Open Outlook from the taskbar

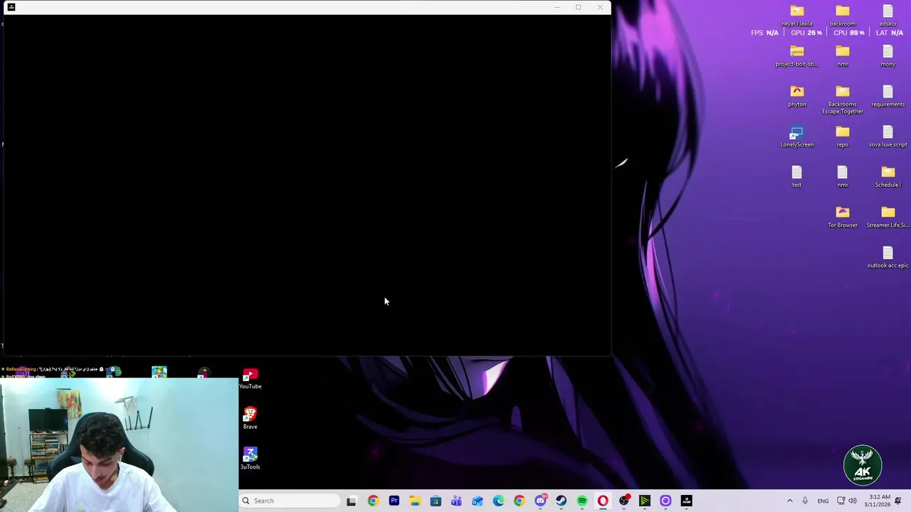tap(478, 501)
